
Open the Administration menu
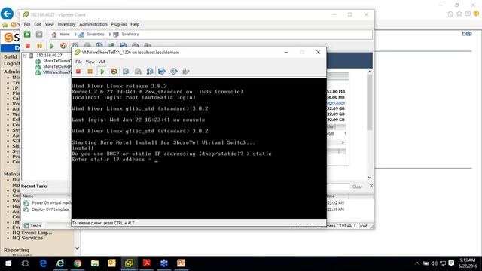pos(93,24)
